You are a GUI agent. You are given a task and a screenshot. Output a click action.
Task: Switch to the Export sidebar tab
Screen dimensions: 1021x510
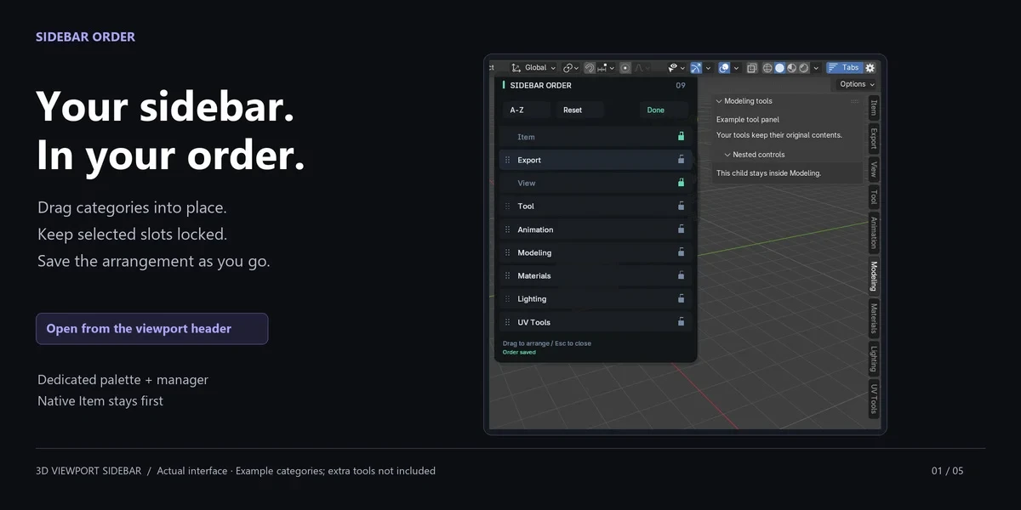point(873,139)
